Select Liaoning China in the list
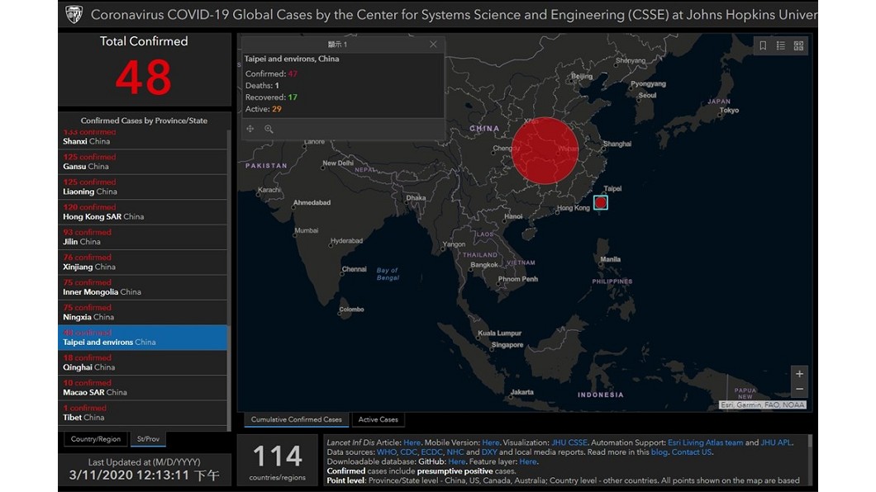Screen dimensions: 876x492 [142, 187]
